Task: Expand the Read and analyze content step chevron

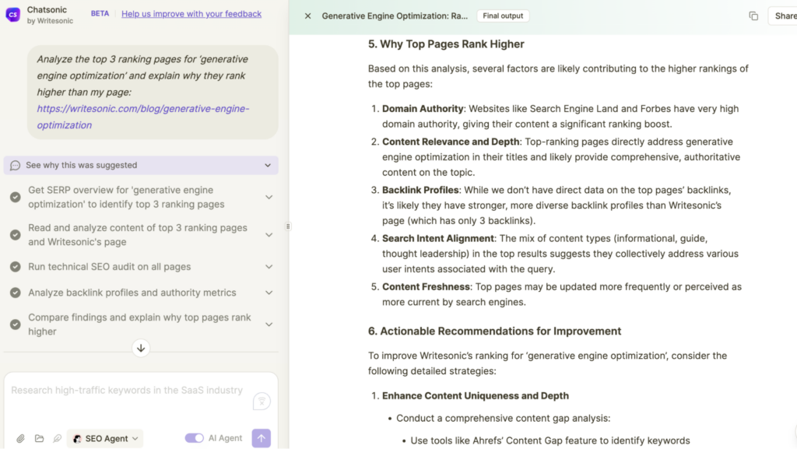Action: click(269, 235)
